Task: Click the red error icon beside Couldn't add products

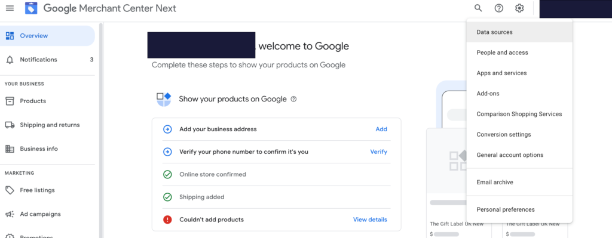Action: tap(167, 220)
